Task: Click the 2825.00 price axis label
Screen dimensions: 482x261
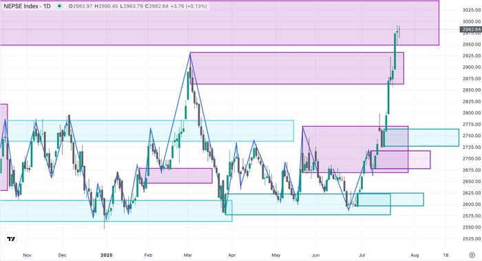Action: (471, 101)
